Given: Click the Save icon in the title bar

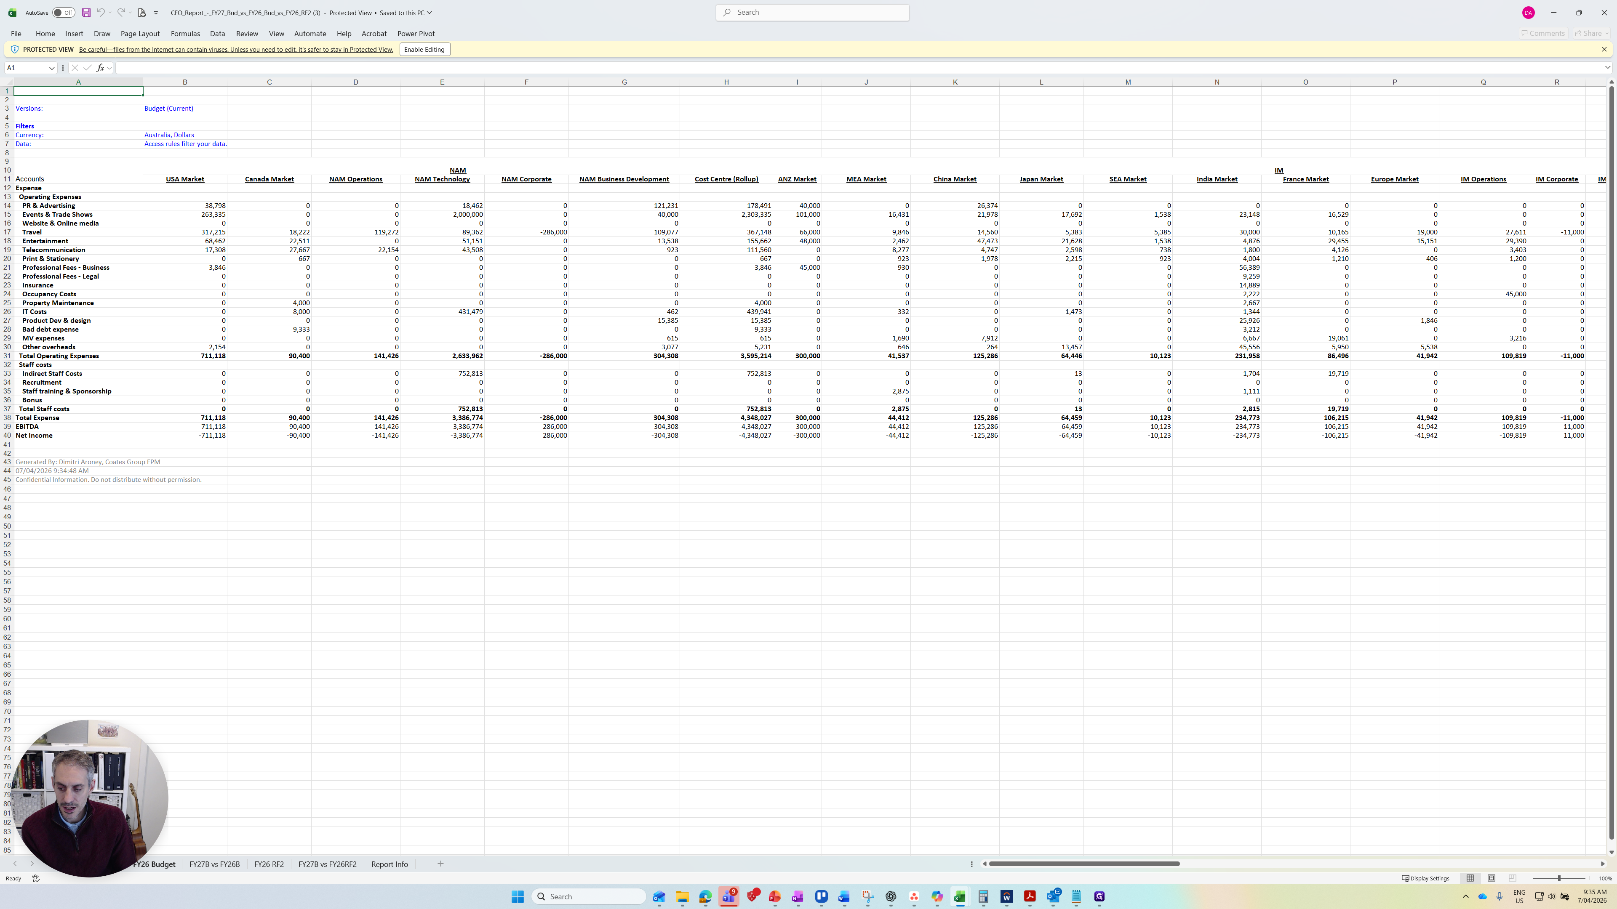Looking at the screenshot, I should pyautogui.click(x=86, y=13).
